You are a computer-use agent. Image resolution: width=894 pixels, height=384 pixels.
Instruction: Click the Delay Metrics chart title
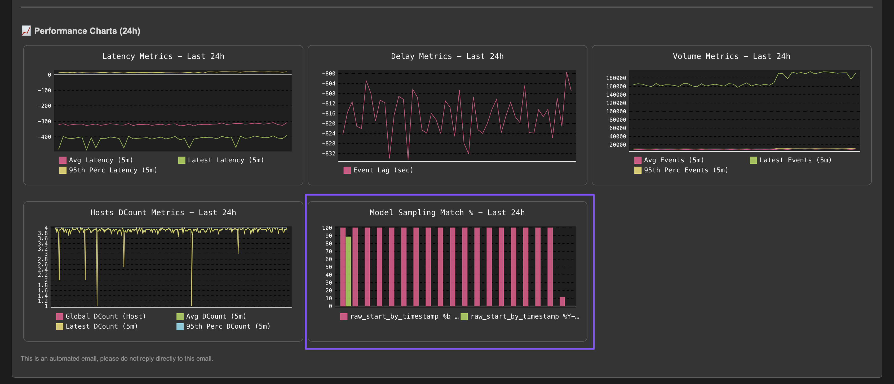[x=447, y=56]
